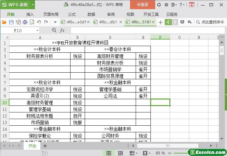
Task: Open the feedback dropdown icon in title bar
Action: point(174,5)
